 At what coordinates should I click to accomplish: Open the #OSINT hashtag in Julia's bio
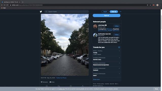(x=110, y=31)
